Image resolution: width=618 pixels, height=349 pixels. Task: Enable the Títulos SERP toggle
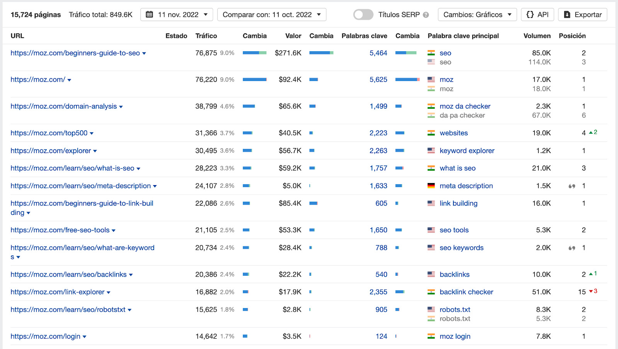[363, 15]
